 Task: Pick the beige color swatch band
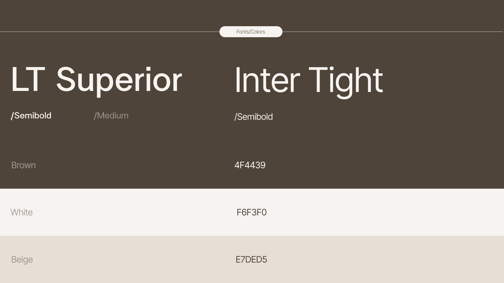click(x=367, y=259)
